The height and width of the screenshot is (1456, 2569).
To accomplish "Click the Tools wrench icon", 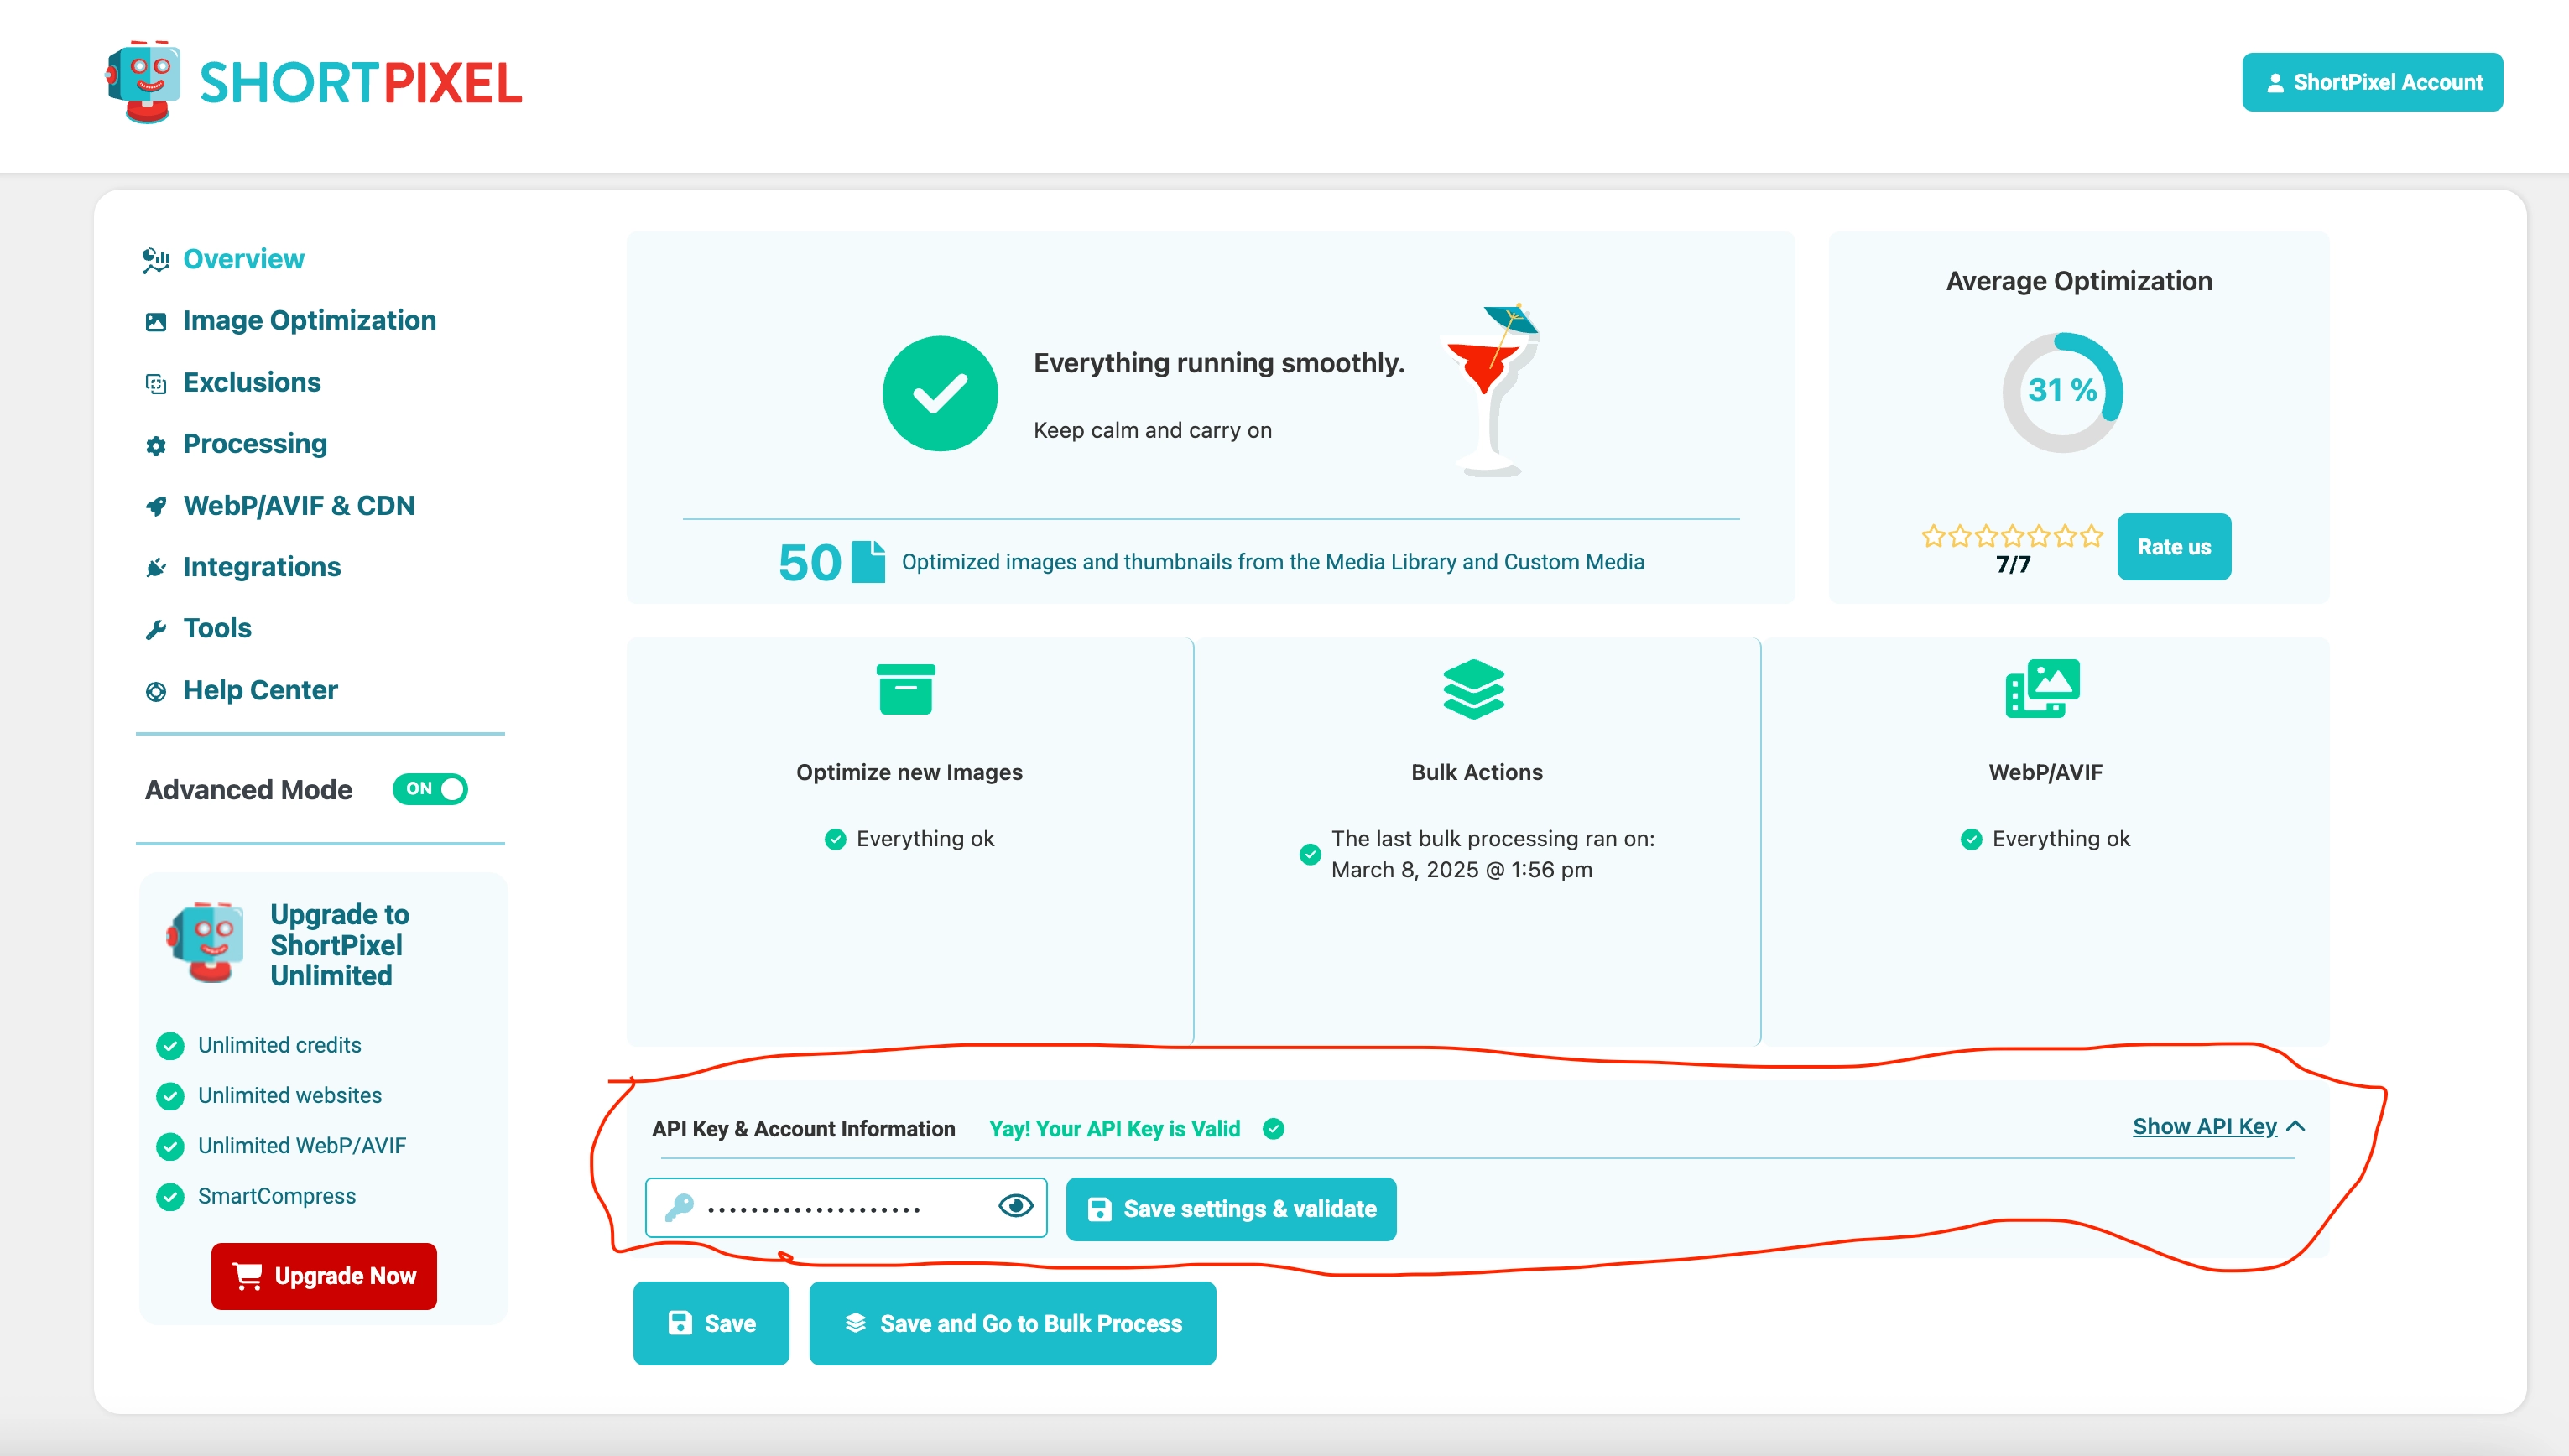I will [x=156, y=630].
